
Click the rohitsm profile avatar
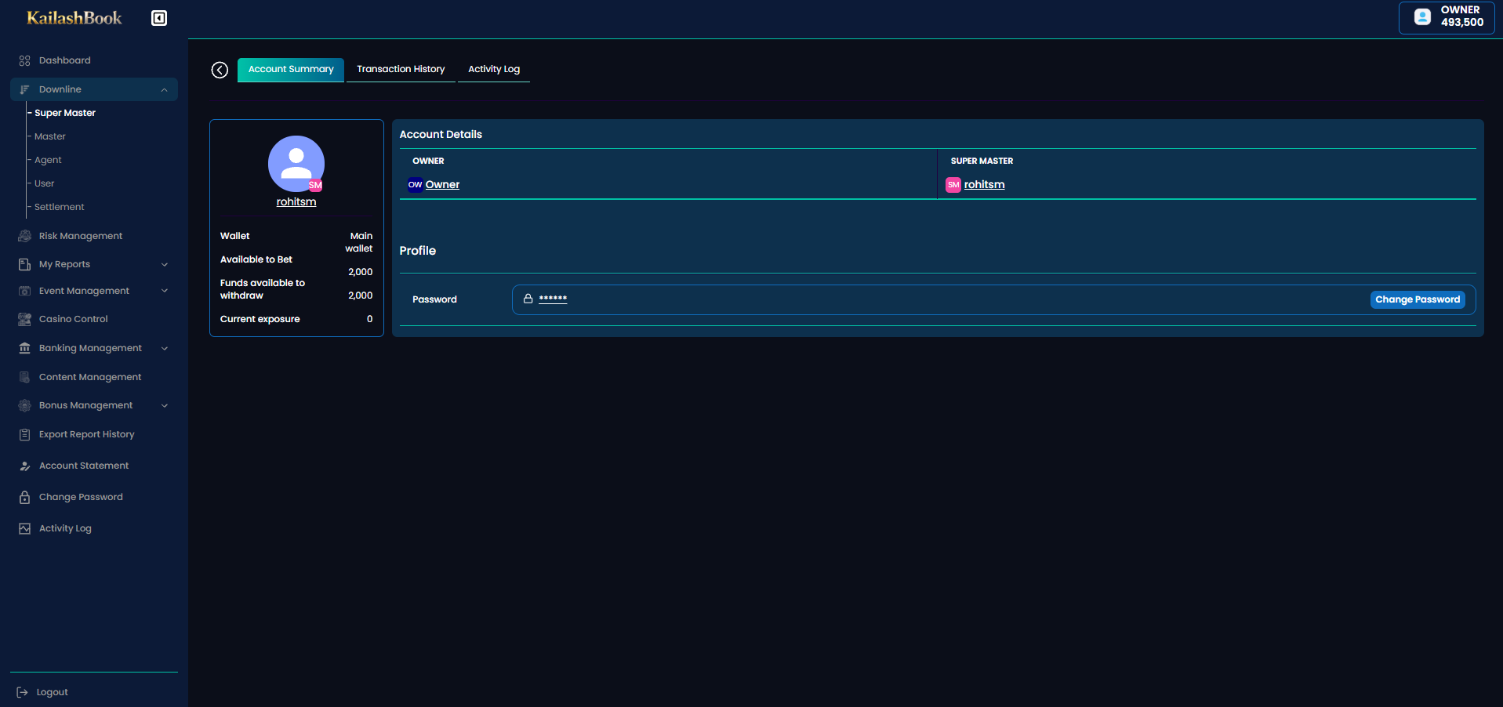296,164
